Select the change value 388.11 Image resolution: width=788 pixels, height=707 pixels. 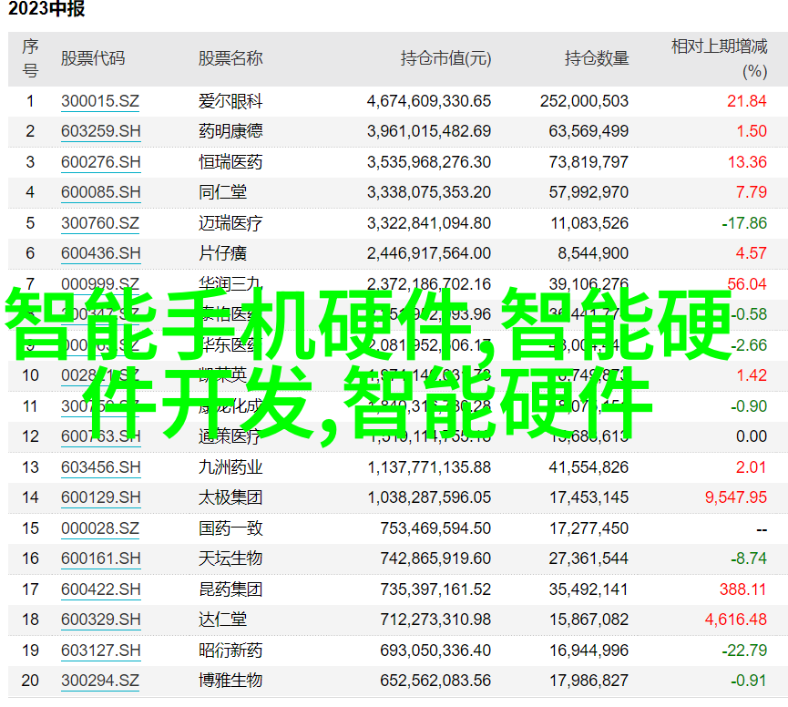pos(742,589)
